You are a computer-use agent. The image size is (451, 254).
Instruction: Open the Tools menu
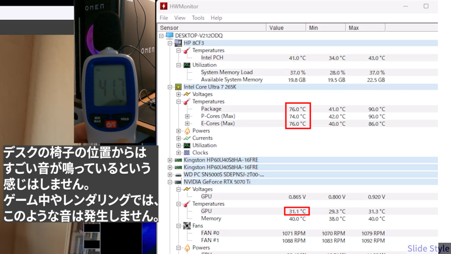click(x=198, y=18)
